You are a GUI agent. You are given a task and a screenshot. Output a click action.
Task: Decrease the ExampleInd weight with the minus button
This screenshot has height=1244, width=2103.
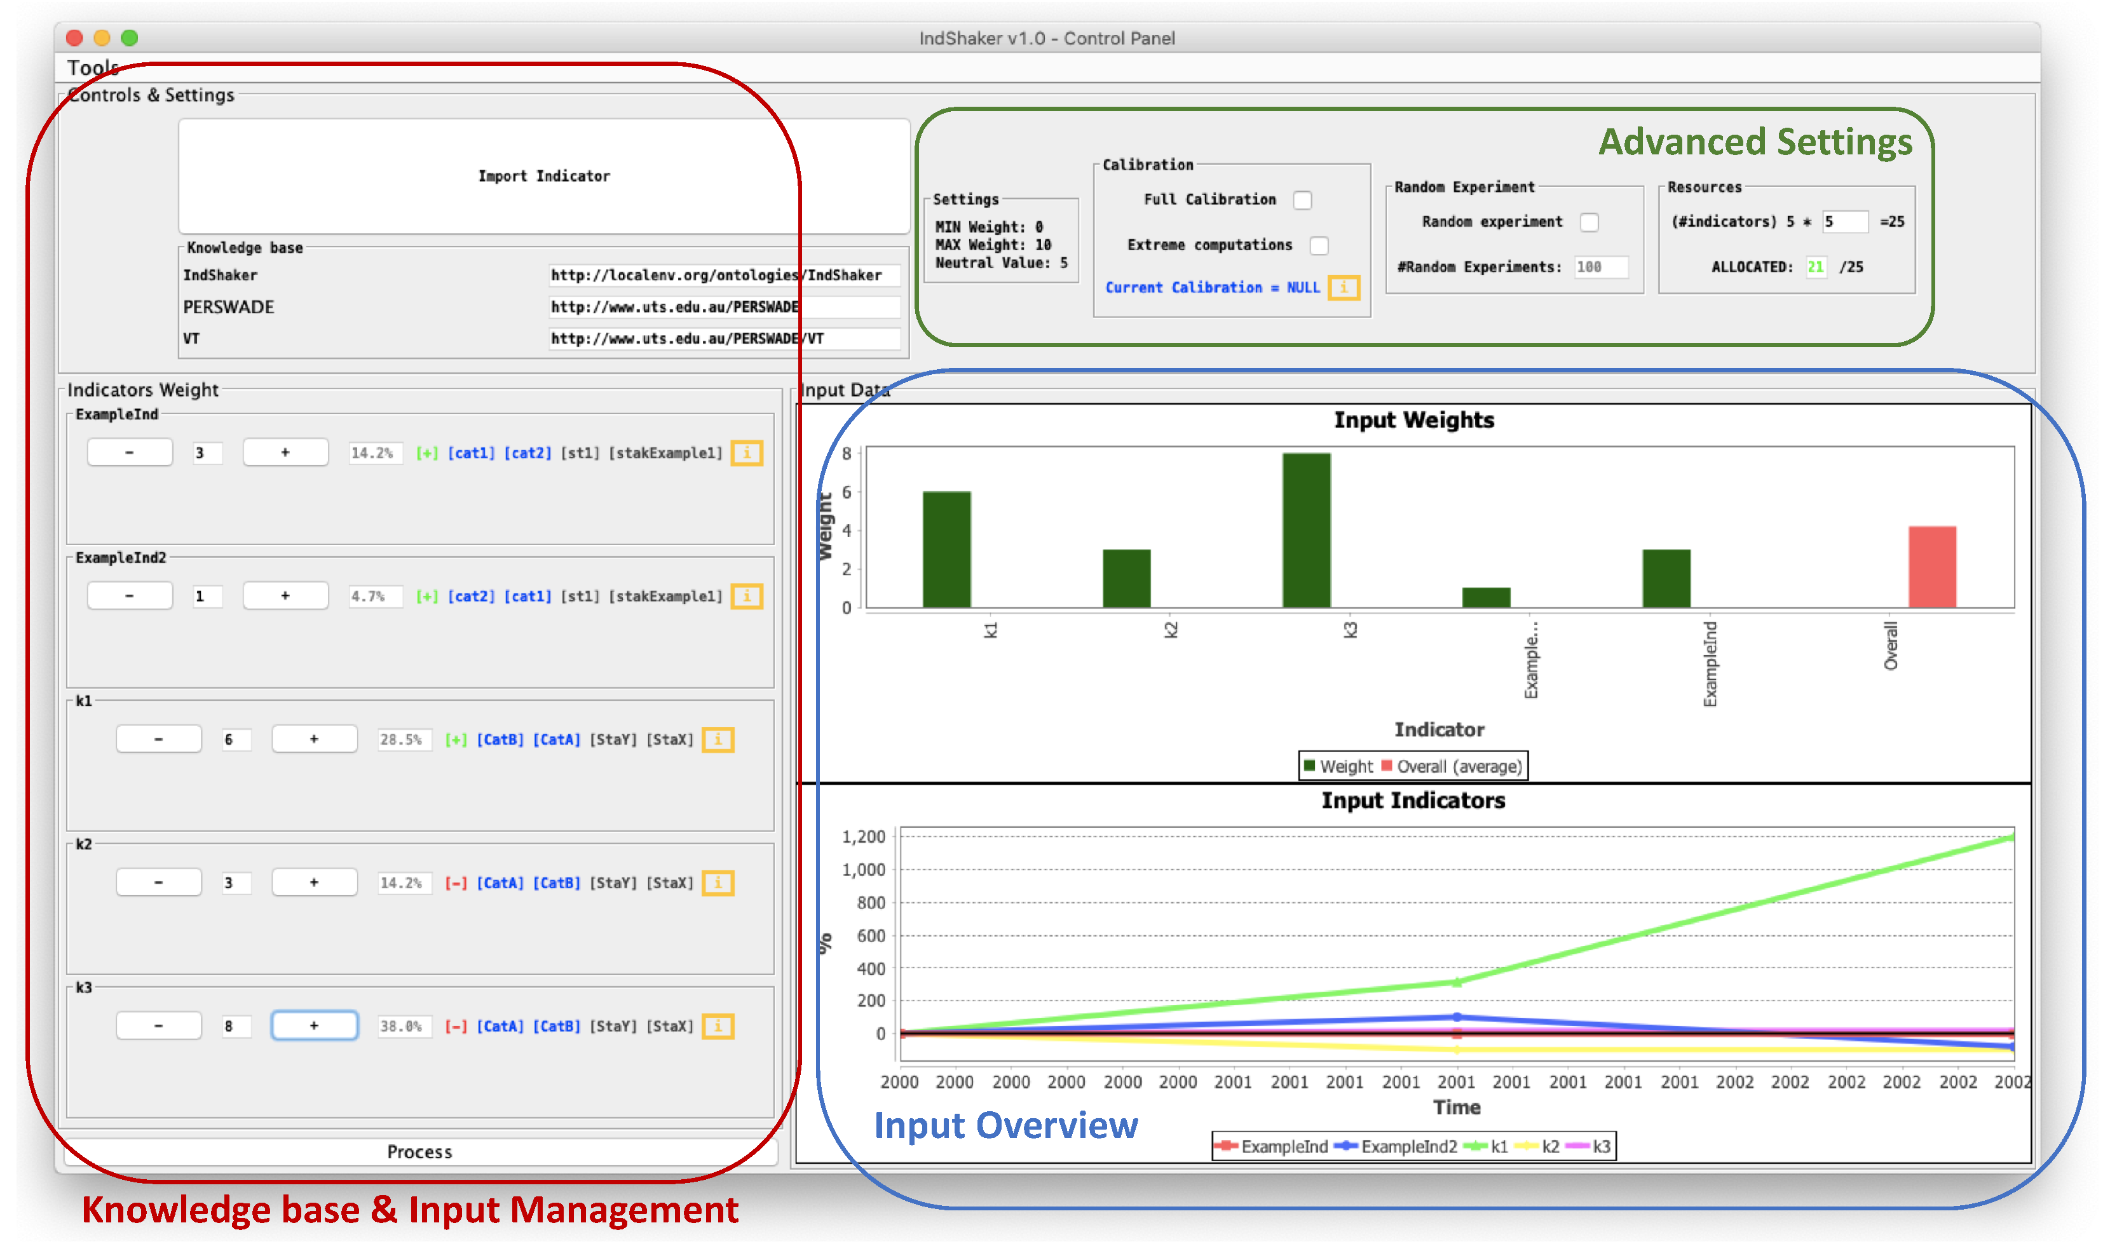point(129,452)
